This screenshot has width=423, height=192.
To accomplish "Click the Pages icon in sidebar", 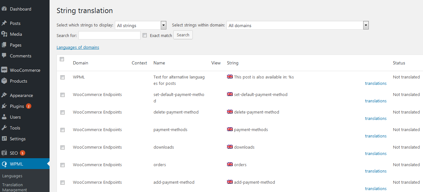I will 4,45.
